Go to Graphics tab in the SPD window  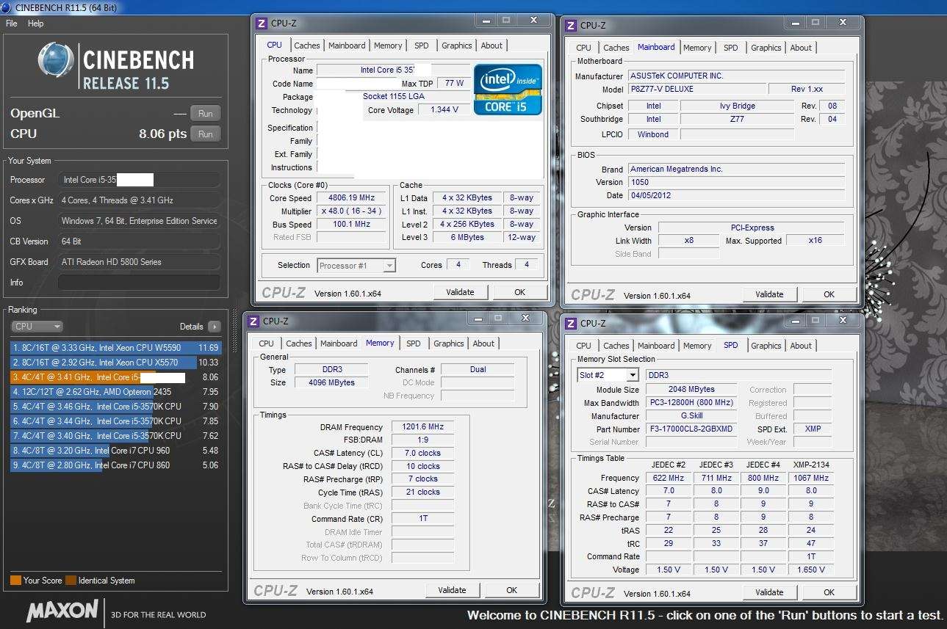coord(766,346)
